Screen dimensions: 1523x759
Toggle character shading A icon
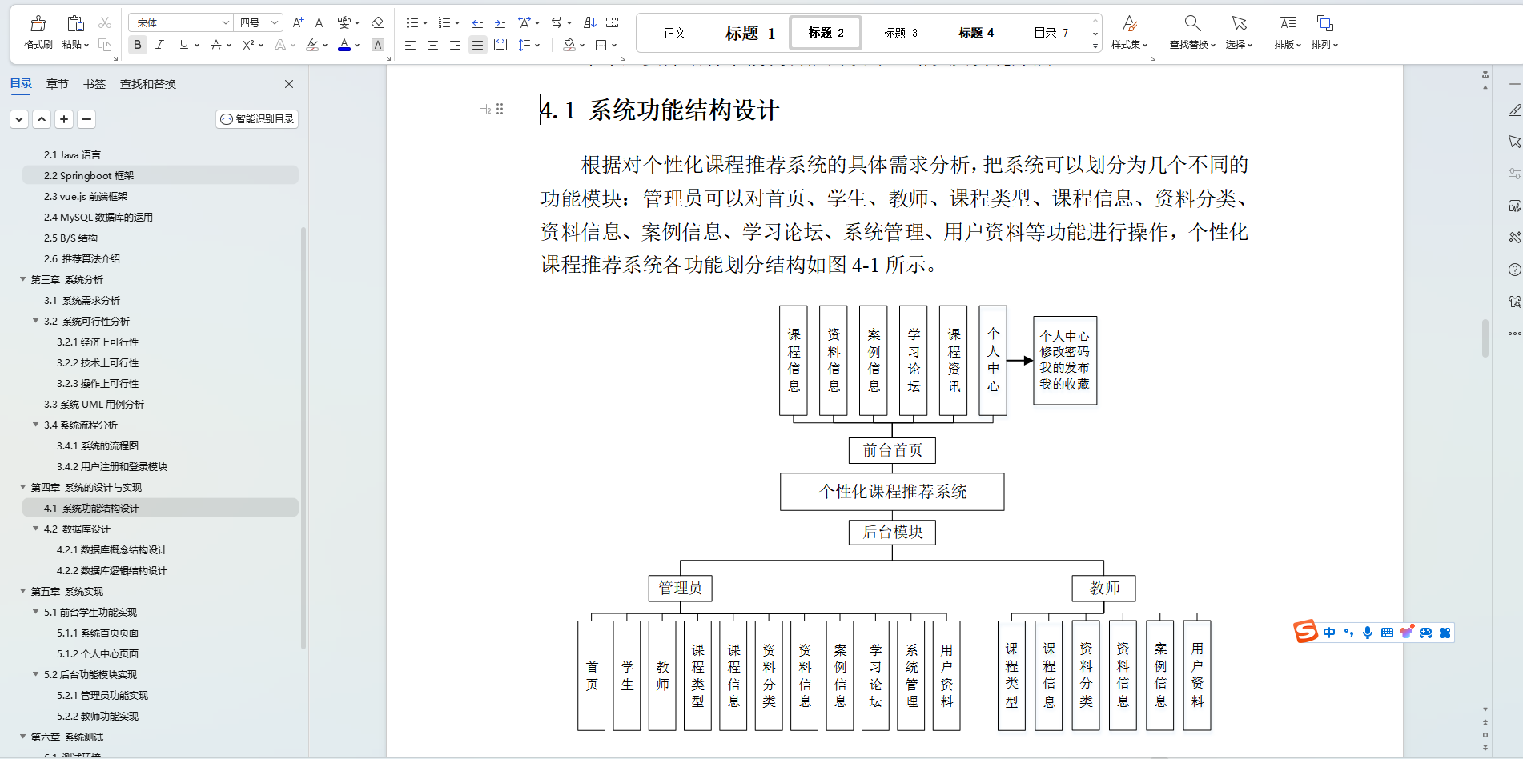point(378,45)
